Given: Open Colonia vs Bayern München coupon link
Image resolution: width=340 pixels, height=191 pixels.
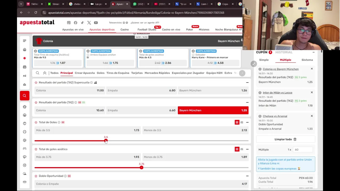Looking at the screenshot, I should point(280,69).
